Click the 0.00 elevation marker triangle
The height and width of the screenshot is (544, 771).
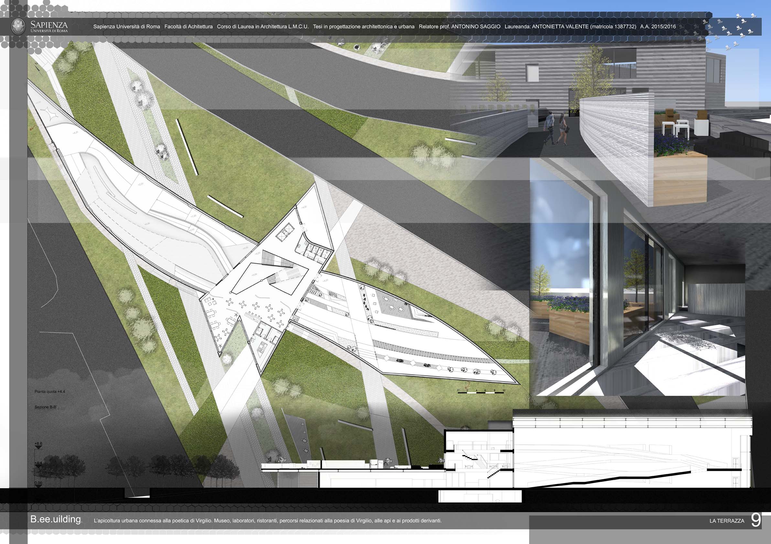pyautogui.click(x=38, y=486)
